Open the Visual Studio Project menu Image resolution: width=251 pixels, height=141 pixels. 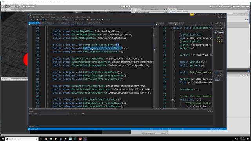point(43,17)
